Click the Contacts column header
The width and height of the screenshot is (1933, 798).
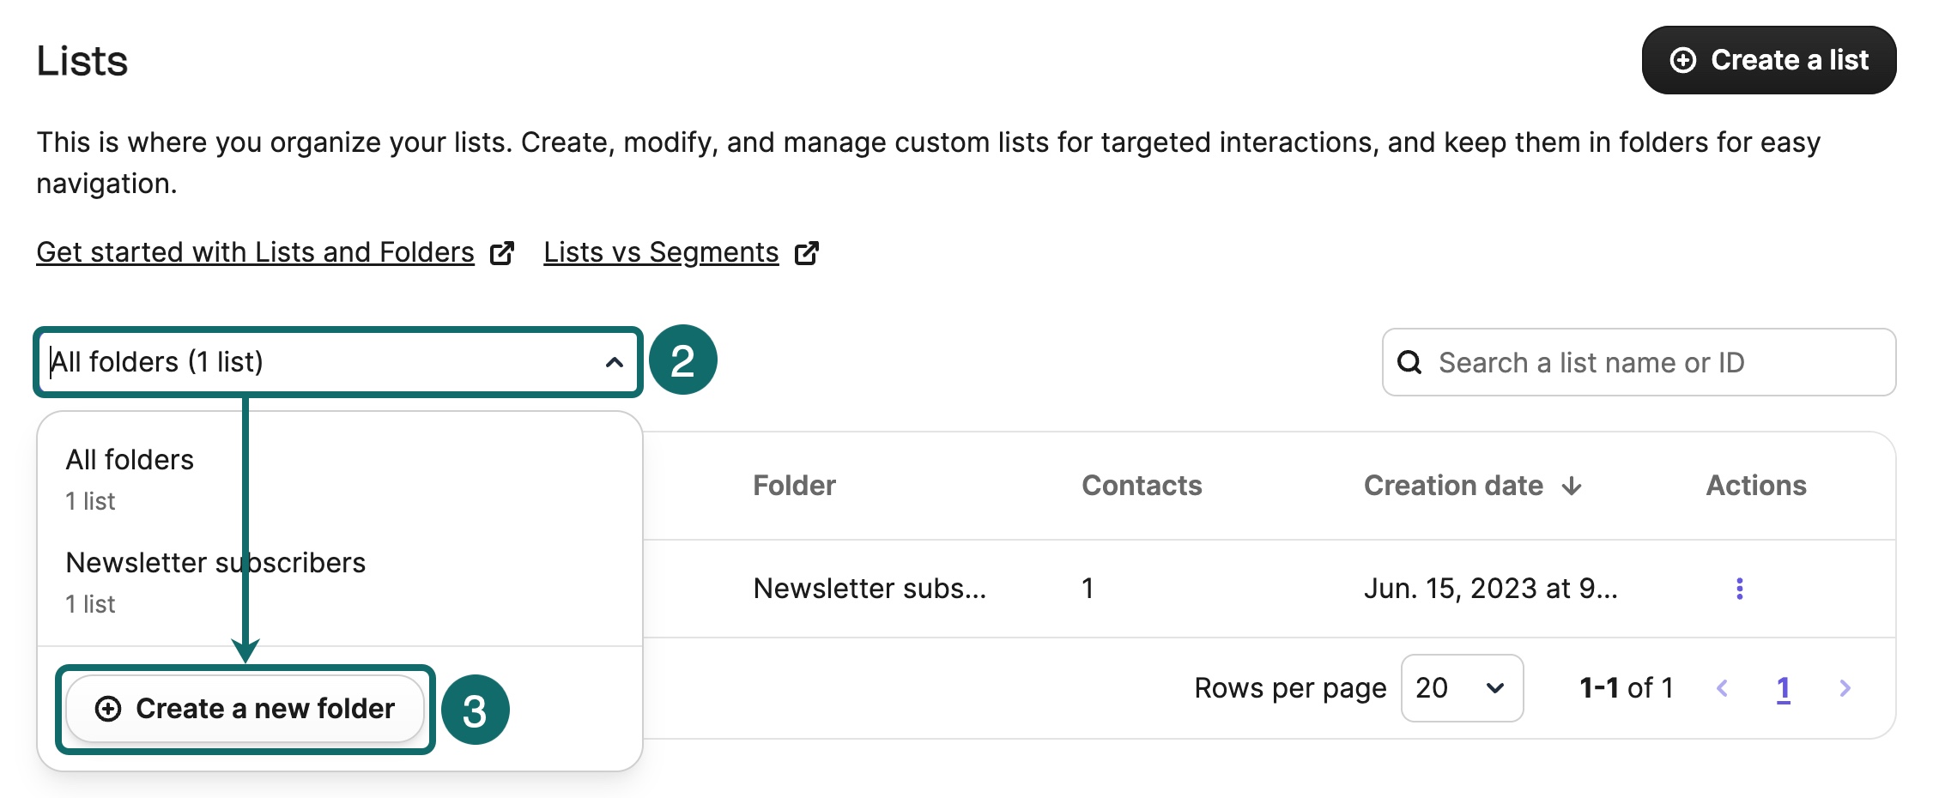coord(1142,486)
